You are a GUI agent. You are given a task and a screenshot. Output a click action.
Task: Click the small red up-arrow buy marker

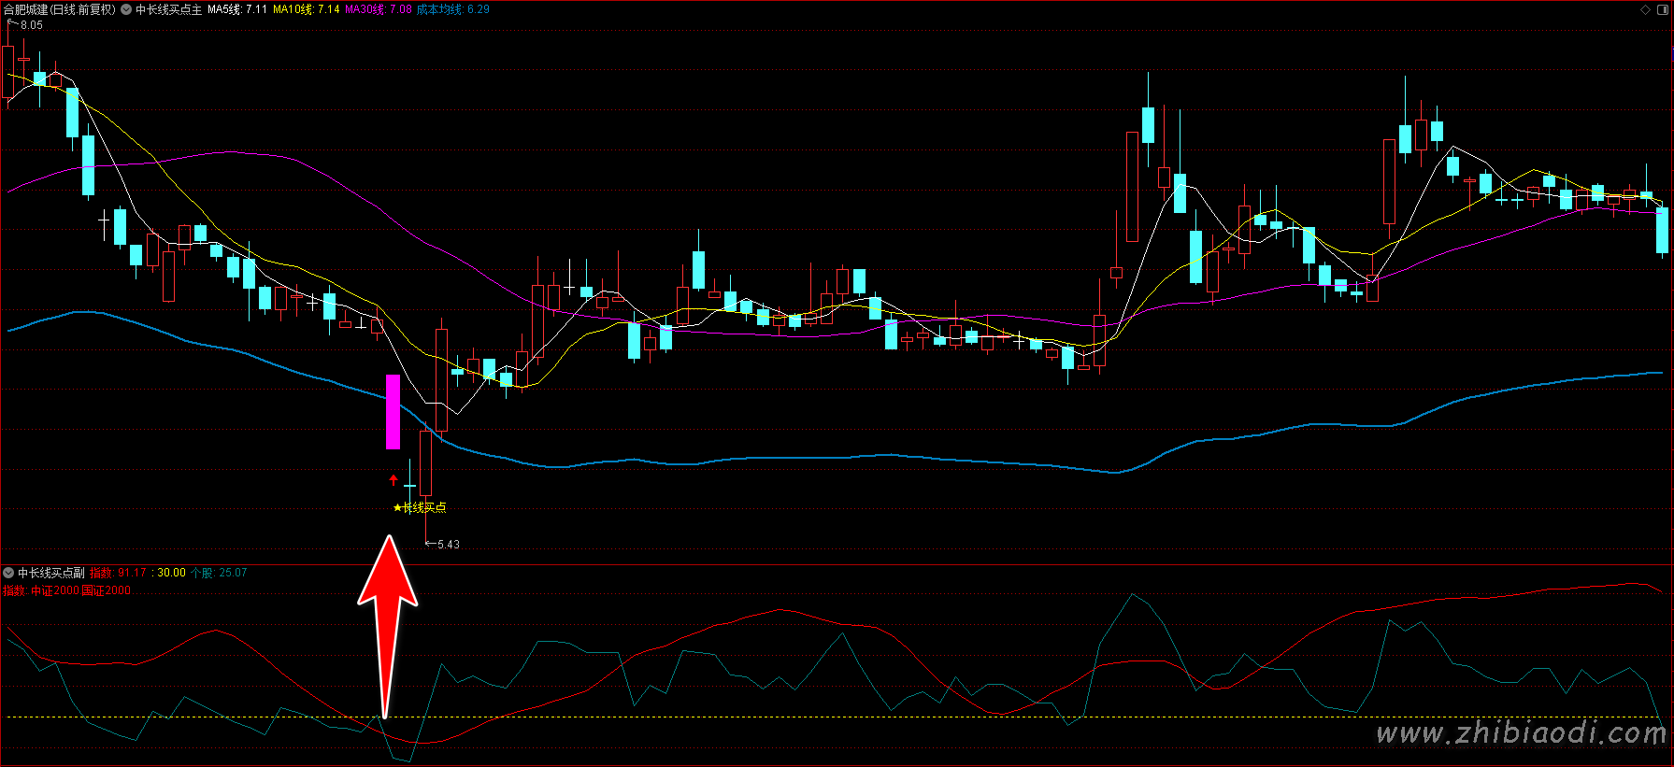393,480
